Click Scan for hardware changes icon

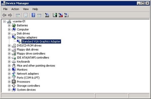pos(47,15)
